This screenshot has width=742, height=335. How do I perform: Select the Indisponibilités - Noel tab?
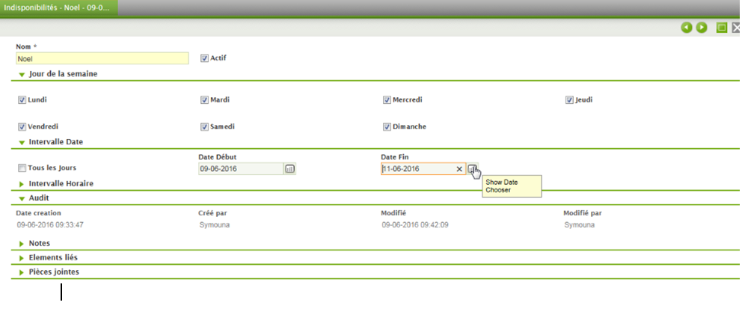point(59,9)
